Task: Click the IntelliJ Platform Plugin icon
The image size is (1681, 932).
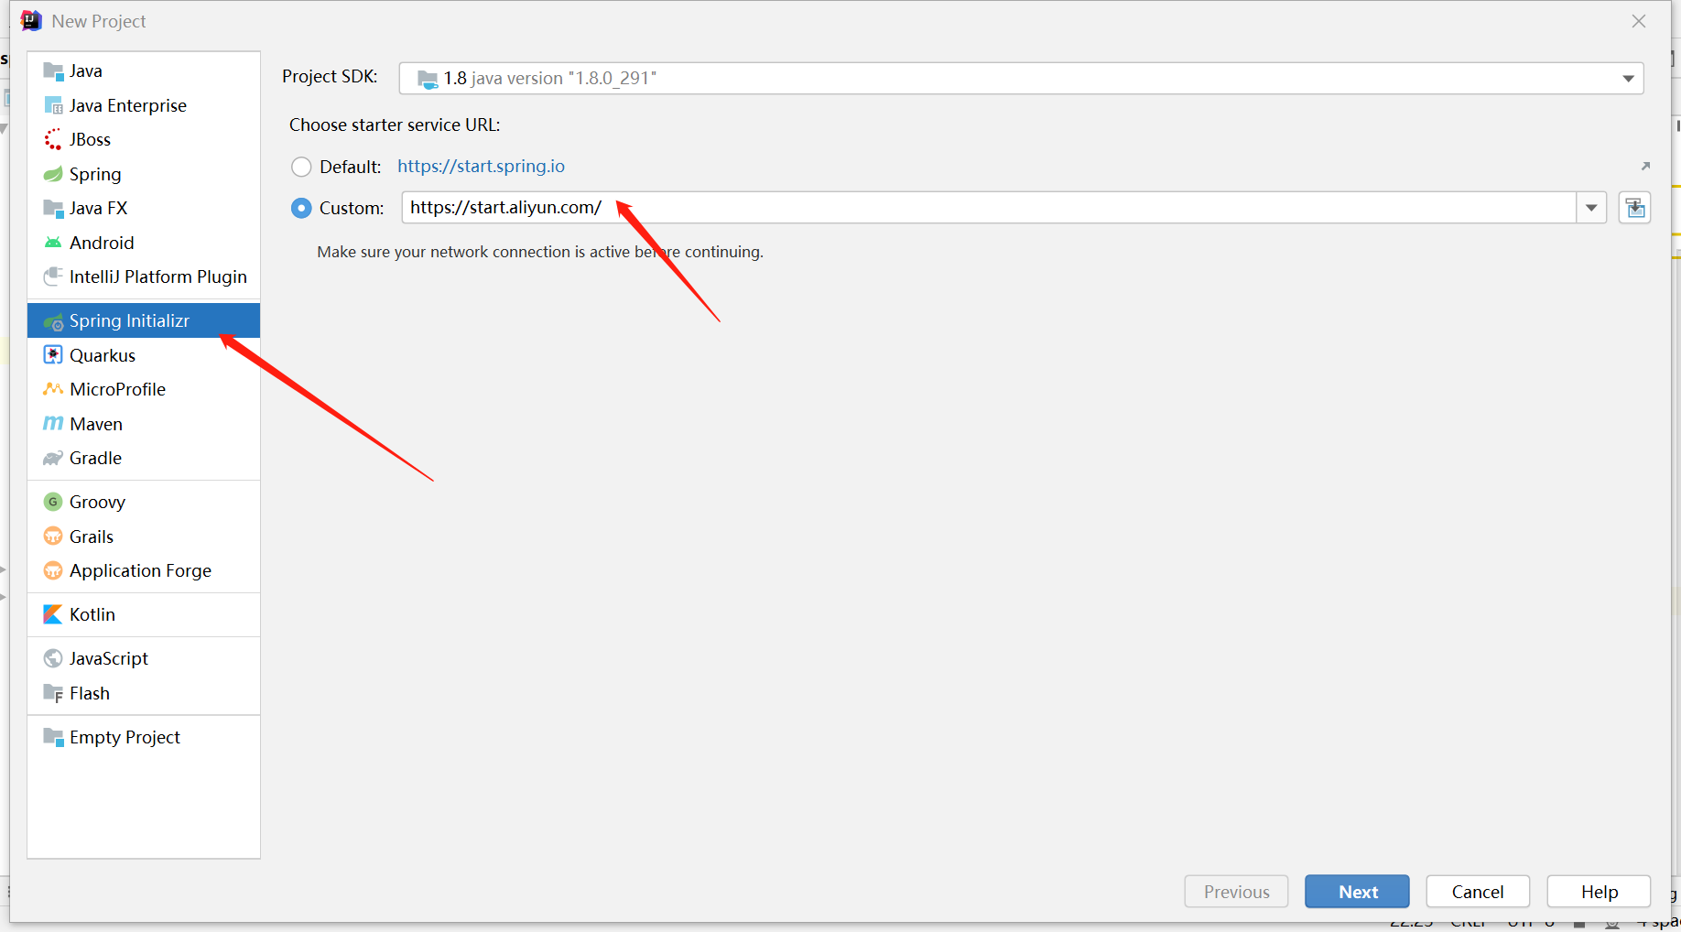Action: 53,276
